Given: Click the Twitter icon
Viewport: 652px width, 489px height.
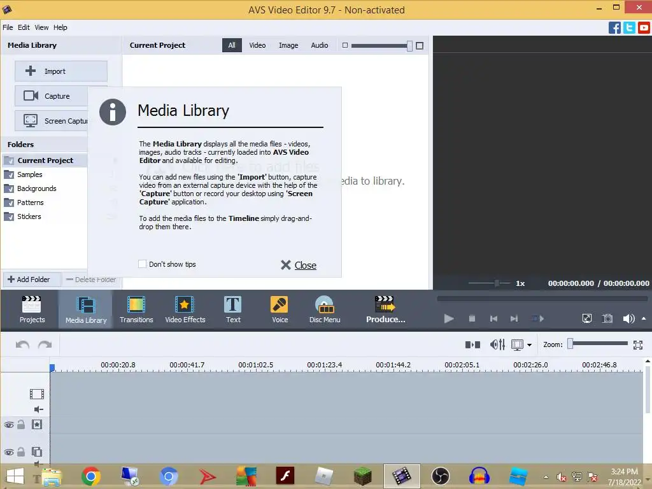Looking at the screenshot, I should (629, 28).
